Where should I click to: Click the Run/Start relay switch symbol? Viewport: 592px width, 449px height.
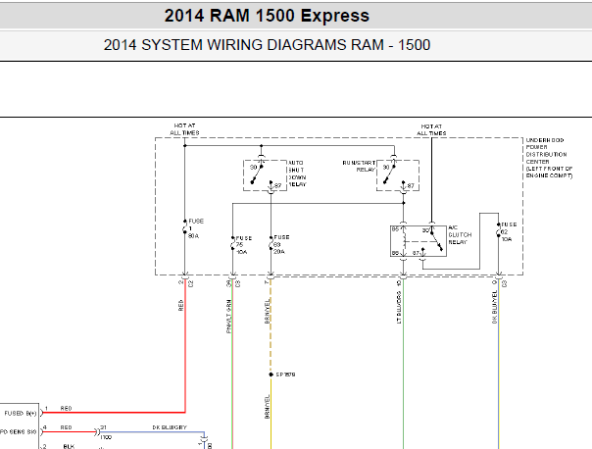[390, 175]
